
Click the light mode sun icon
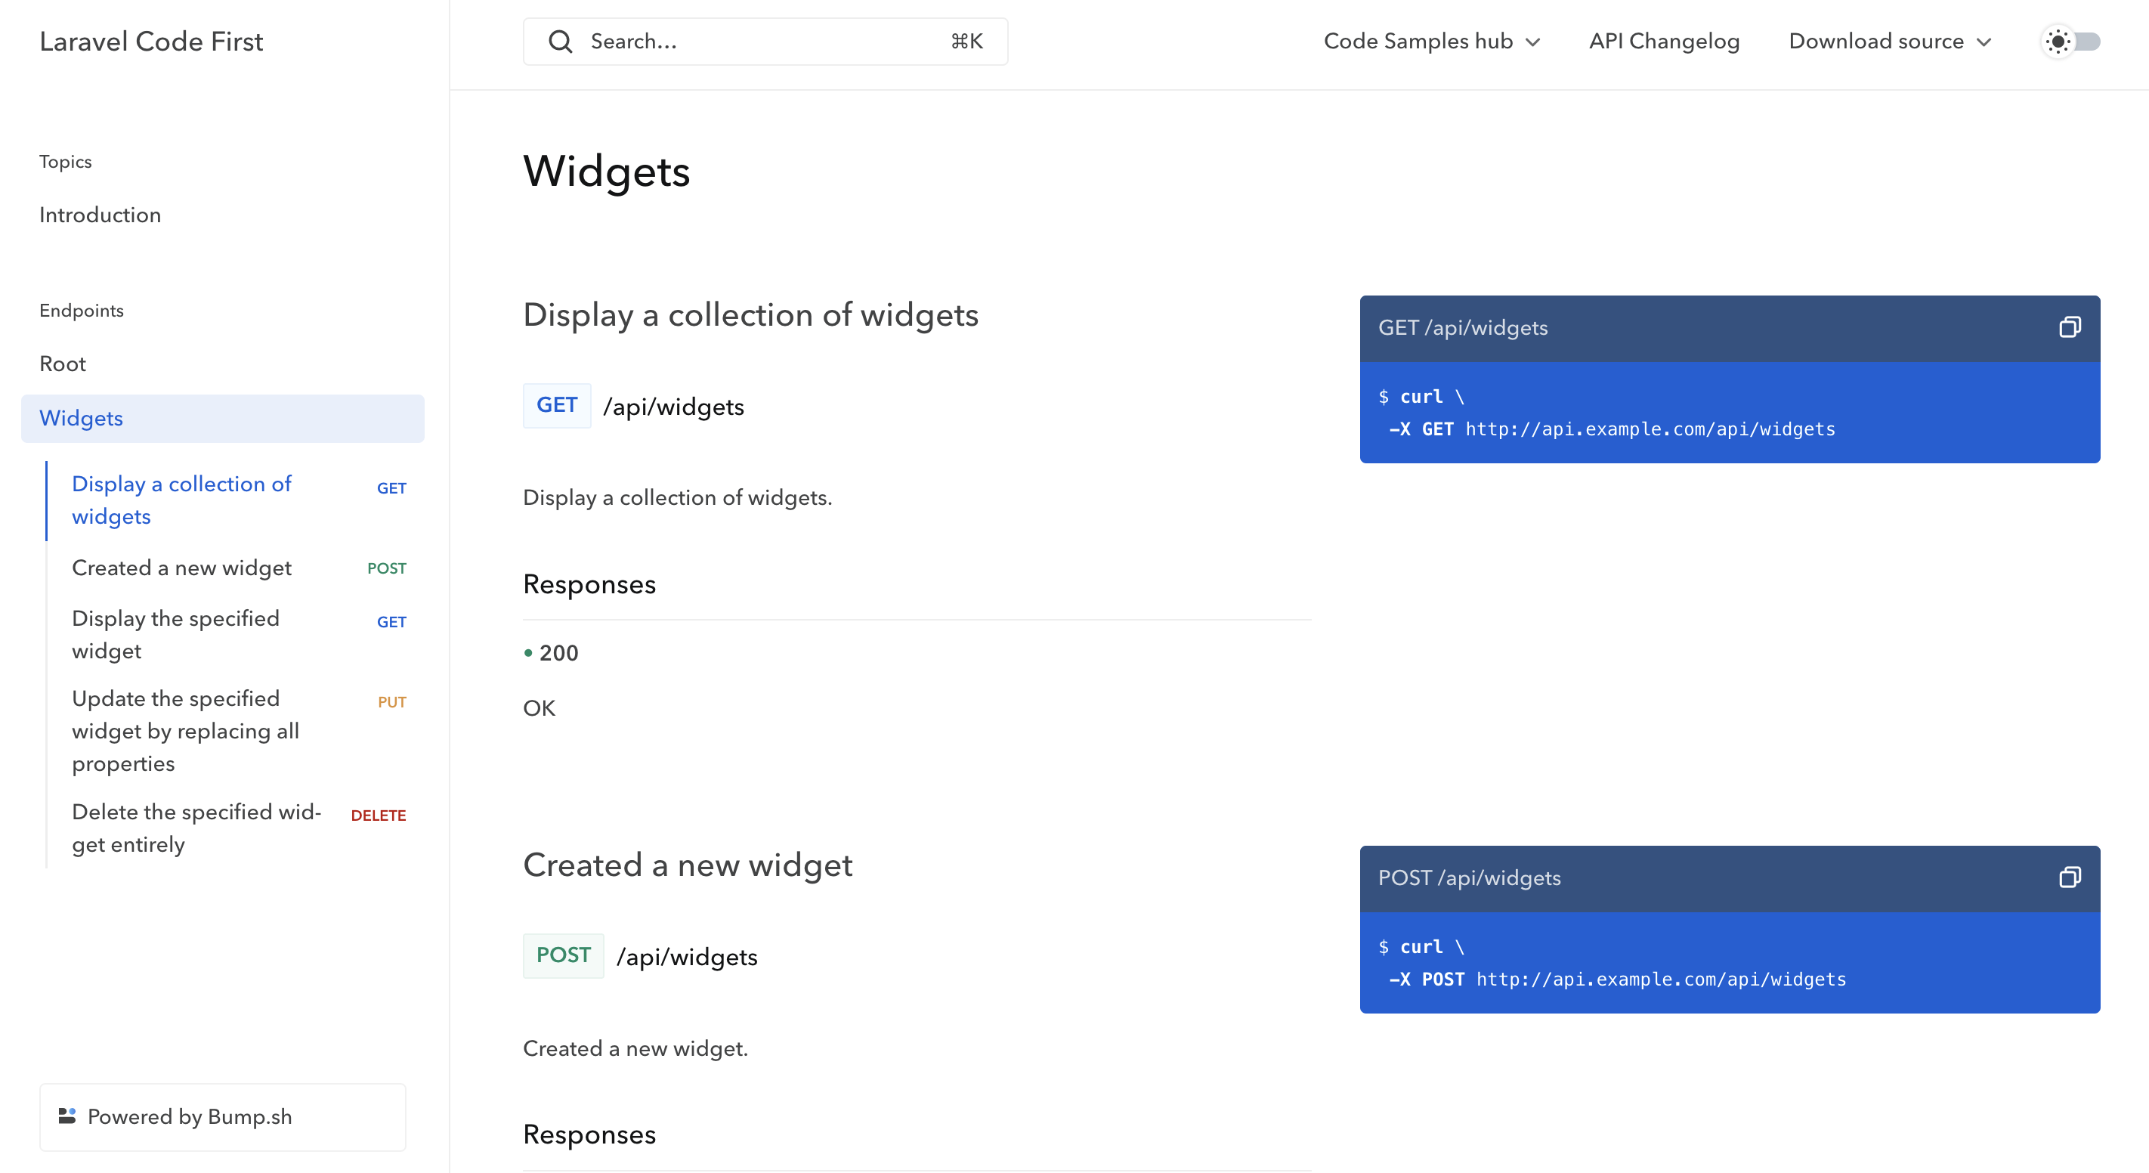[x=2058, y=41]
